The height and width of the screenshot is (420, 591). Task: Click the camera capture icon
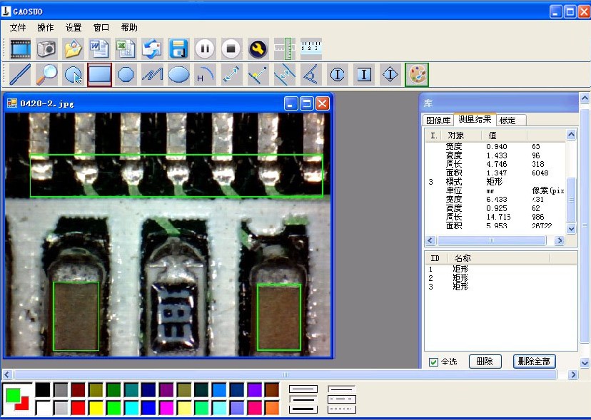(46, 48)
